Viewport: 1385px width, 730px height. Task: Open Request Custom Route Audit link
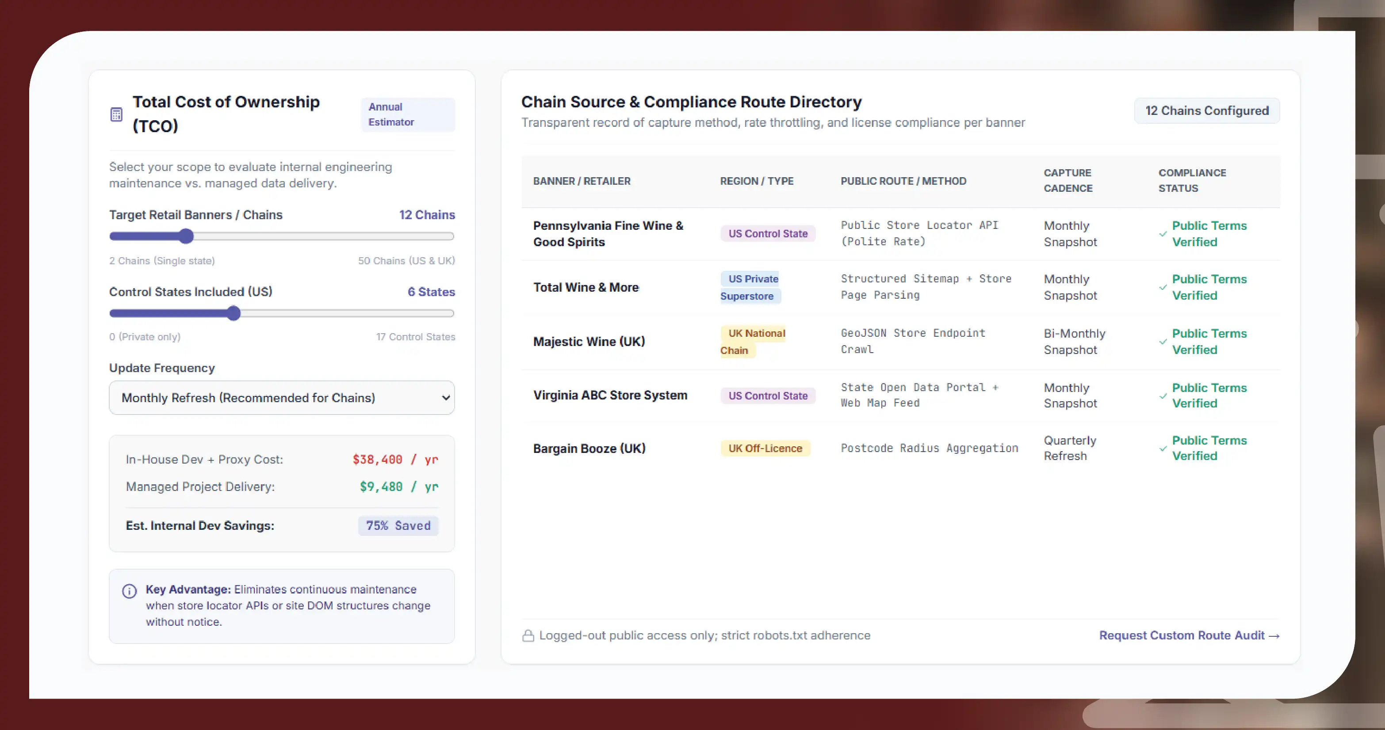click(1189, 635)
